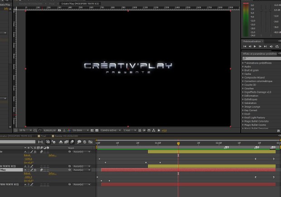Open grid and guide options in the viewer

click(35, 130)
